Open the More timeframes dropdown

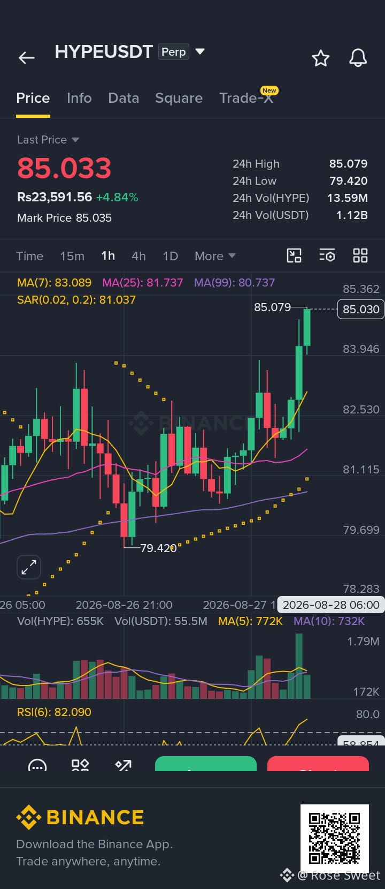click(215, 256)
